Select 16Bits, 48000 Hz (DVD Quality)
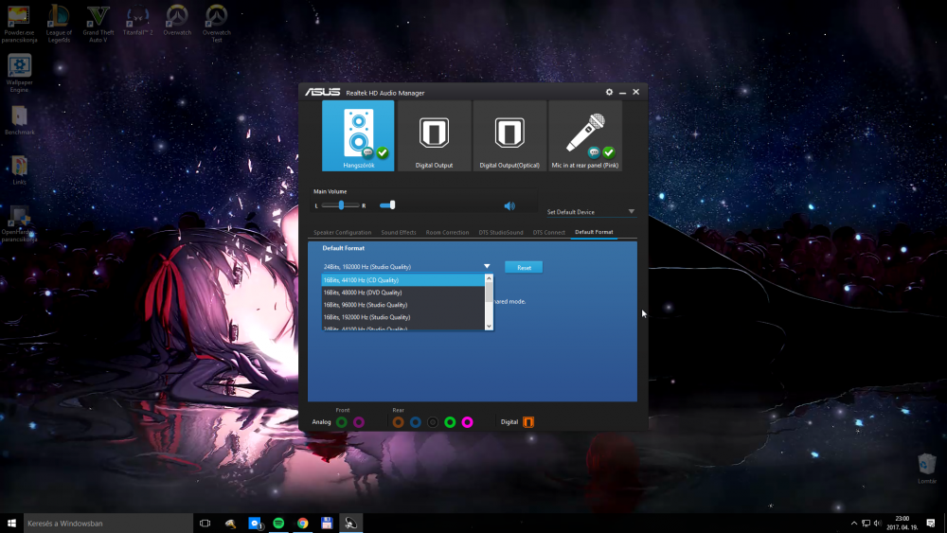947x533 pixels. 363,293
